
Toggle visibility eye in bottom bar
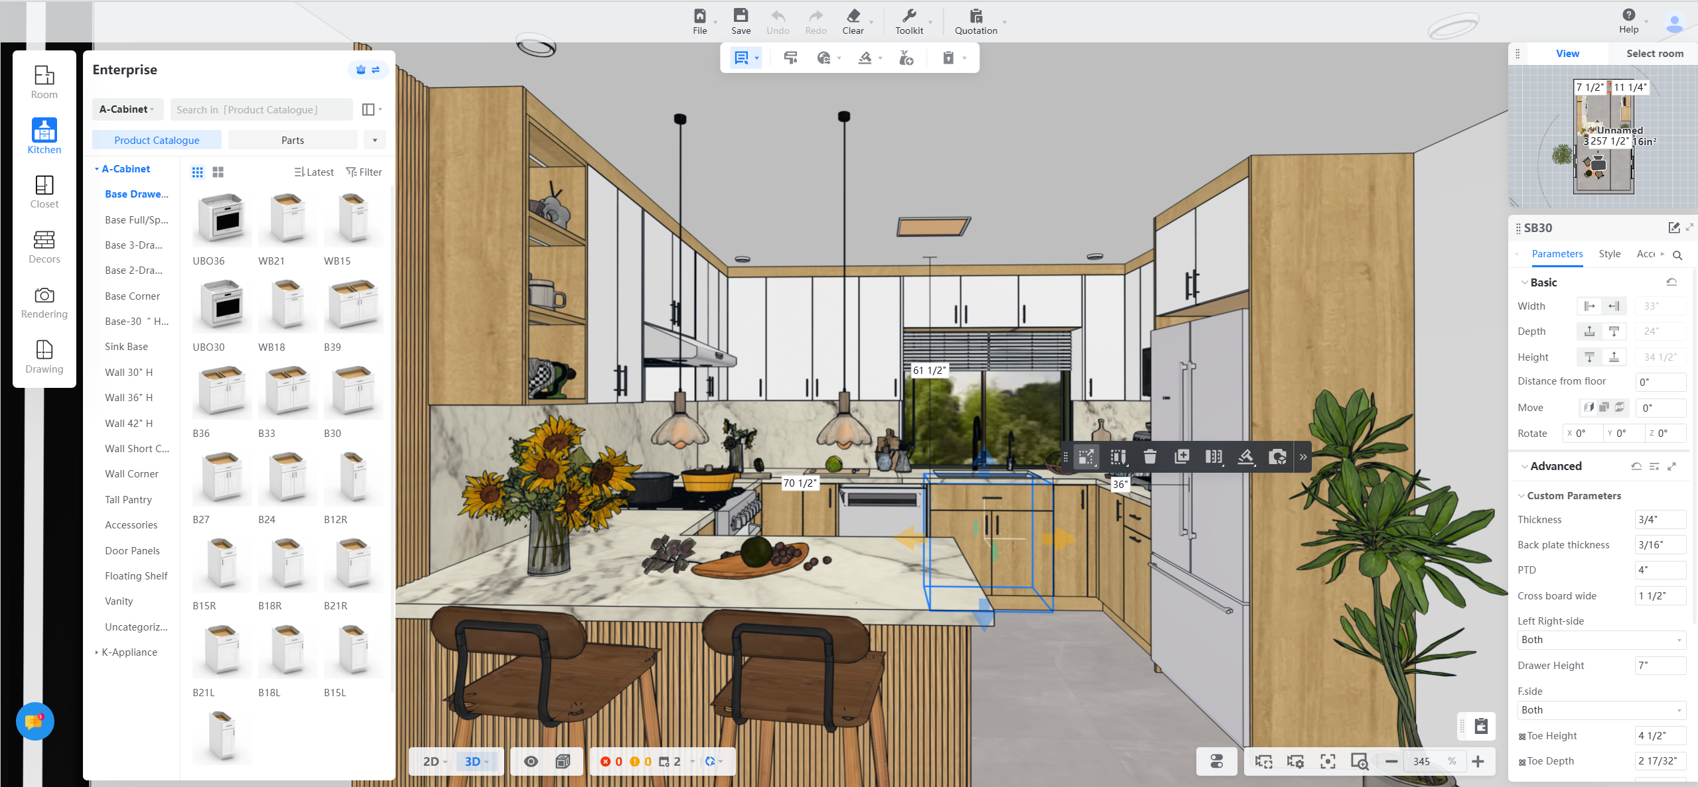[531, 761]
